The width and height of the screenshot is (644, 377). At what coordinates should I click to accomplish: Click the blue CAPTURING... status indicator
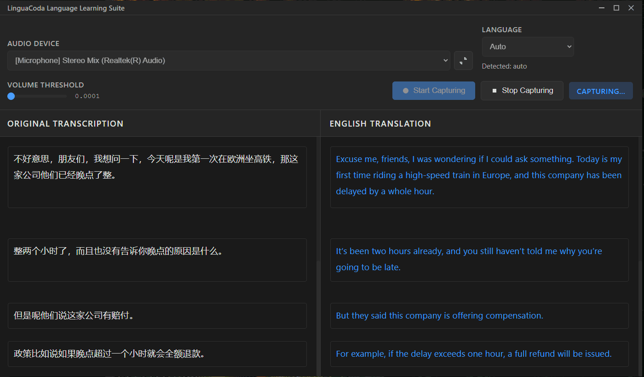601,90
